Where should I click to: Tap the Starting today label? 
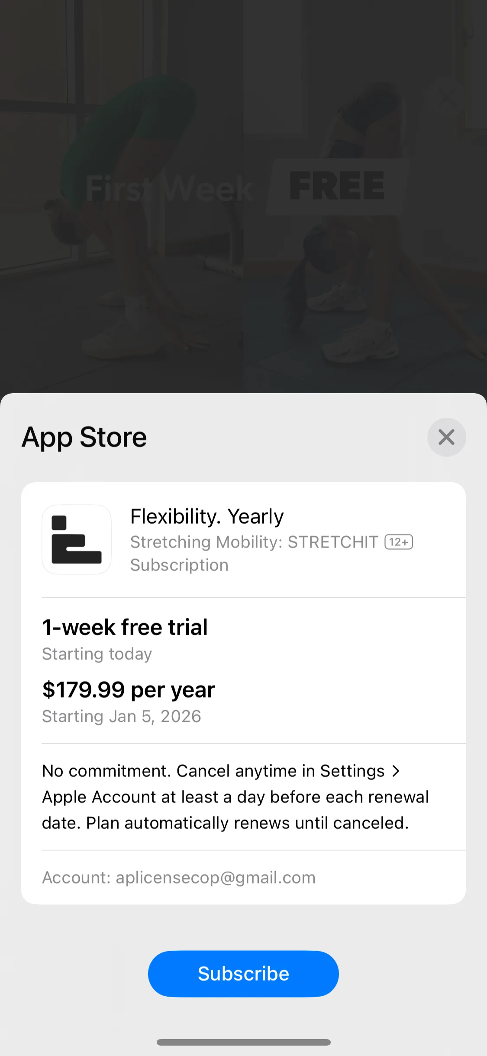[x=97, y=654]
